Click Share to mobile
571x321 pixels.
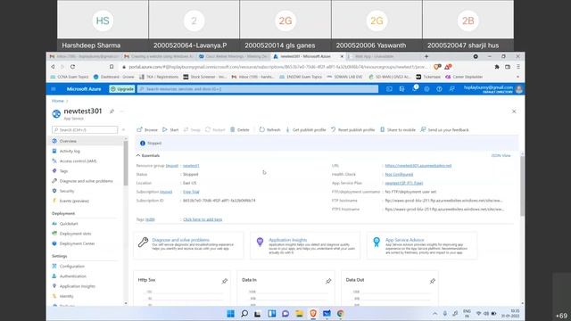[398, 130]
